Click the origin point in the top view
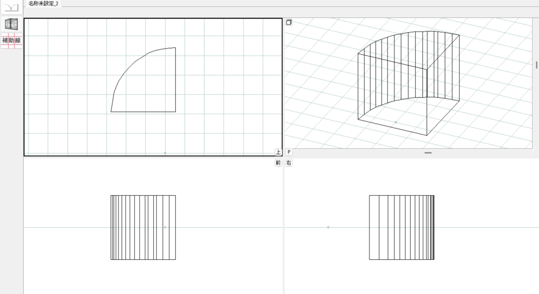Screen dimensions: 539x294 (x=165, y=153)
